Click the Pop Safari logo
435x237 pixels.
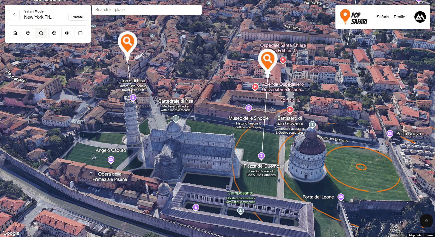click(354, 17)
